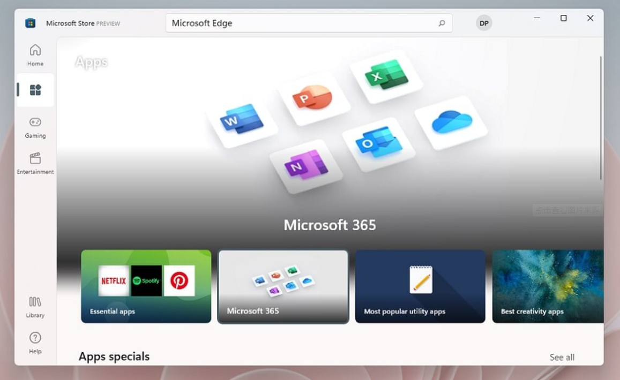Go to Entertainment section
Screen dimensions: 620x380
pyautogui.click(x=35, y=164)
